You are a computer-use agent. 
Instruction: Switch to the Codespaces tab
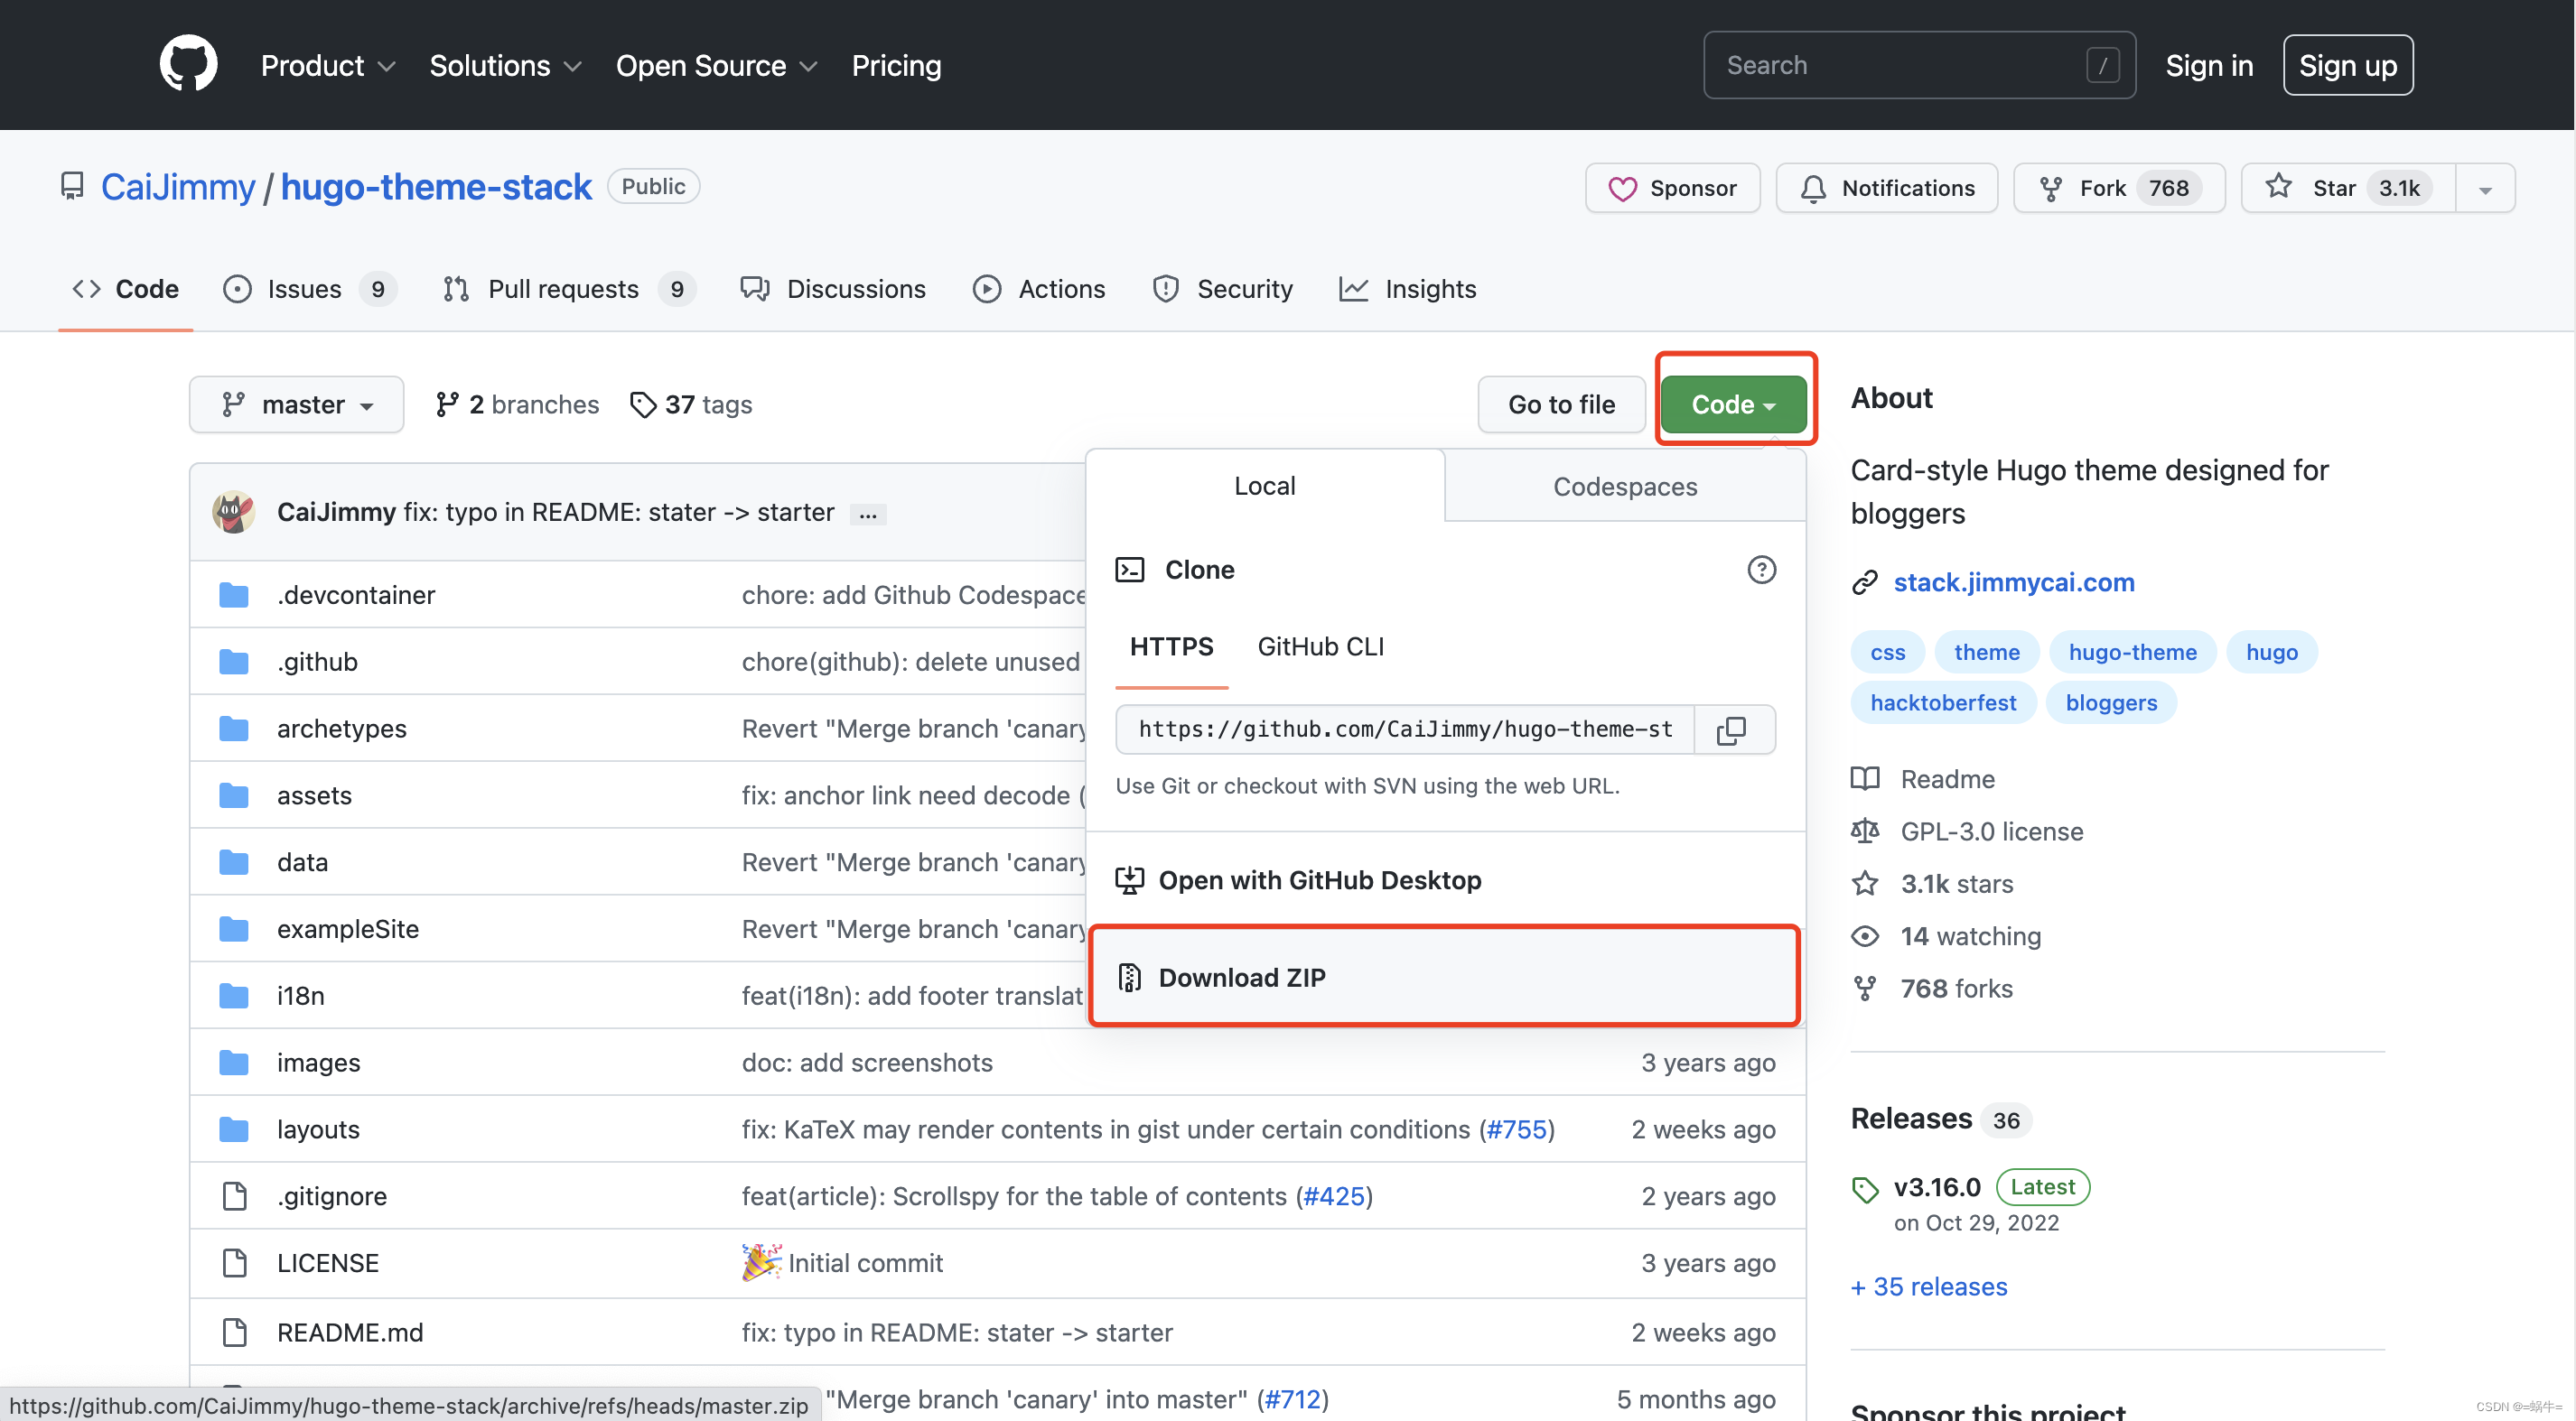tap(1625, 487)
